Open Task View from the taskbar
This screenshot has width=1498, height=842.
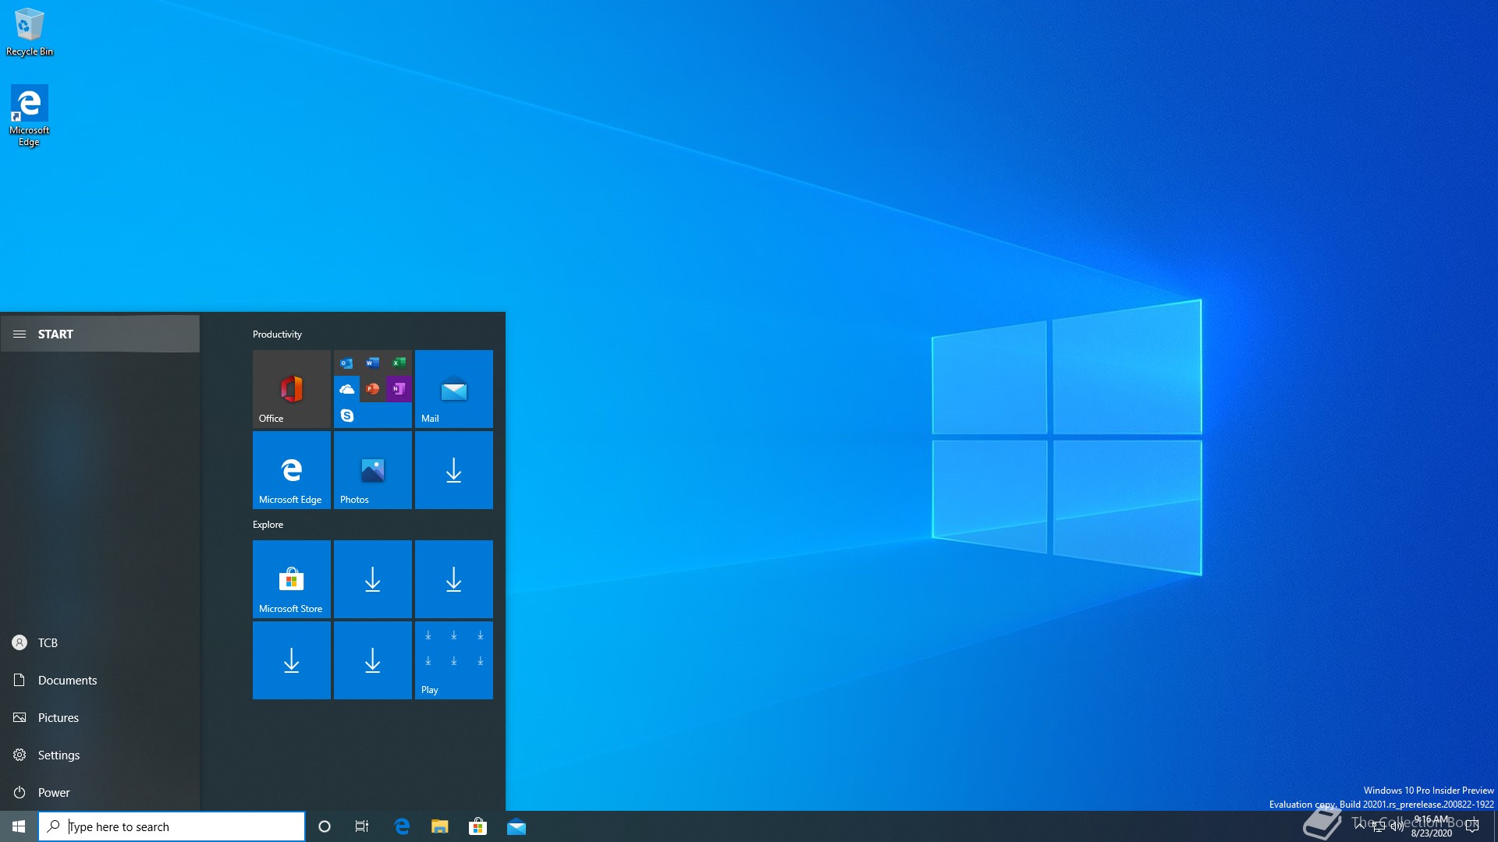(362, 826)
